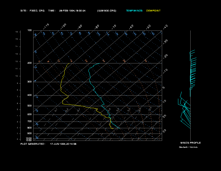This screenshot has width=221, height=171.
Task: Click the filename (I2281830.CRG)
Action: (107, 11)
